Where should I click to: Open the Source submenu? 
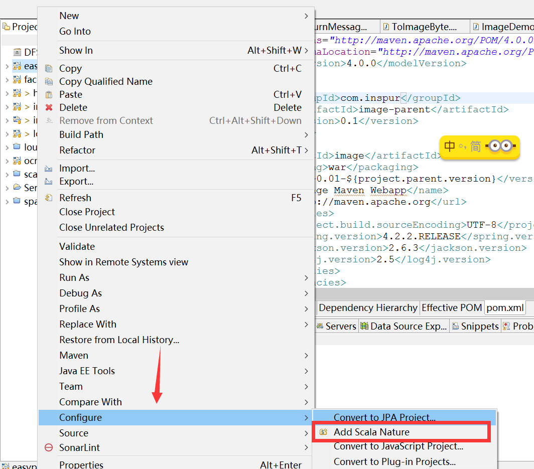click(x=176, y=433)
